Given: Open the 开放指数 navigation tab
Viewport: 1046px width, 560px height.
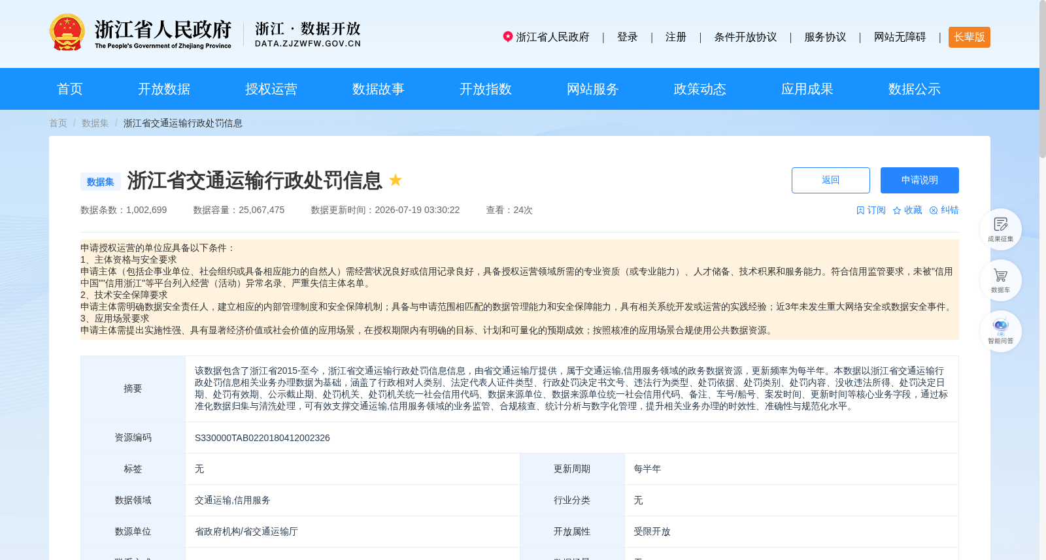Looking at the screenshot, I should pyautogui.click(x=486, y=89).
